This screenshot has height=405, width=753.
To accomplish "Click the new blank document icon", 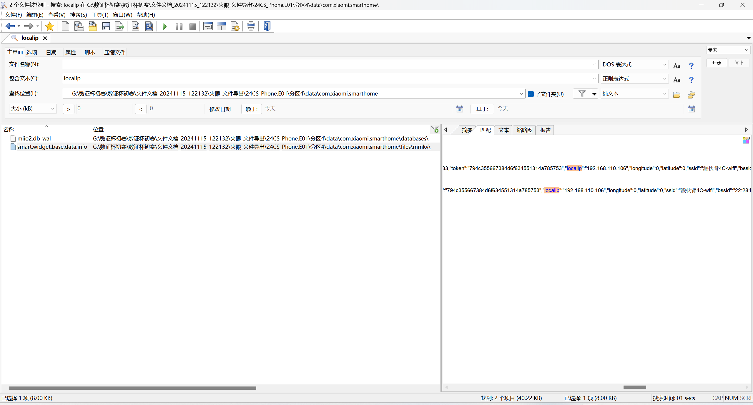I will (65, 26).
